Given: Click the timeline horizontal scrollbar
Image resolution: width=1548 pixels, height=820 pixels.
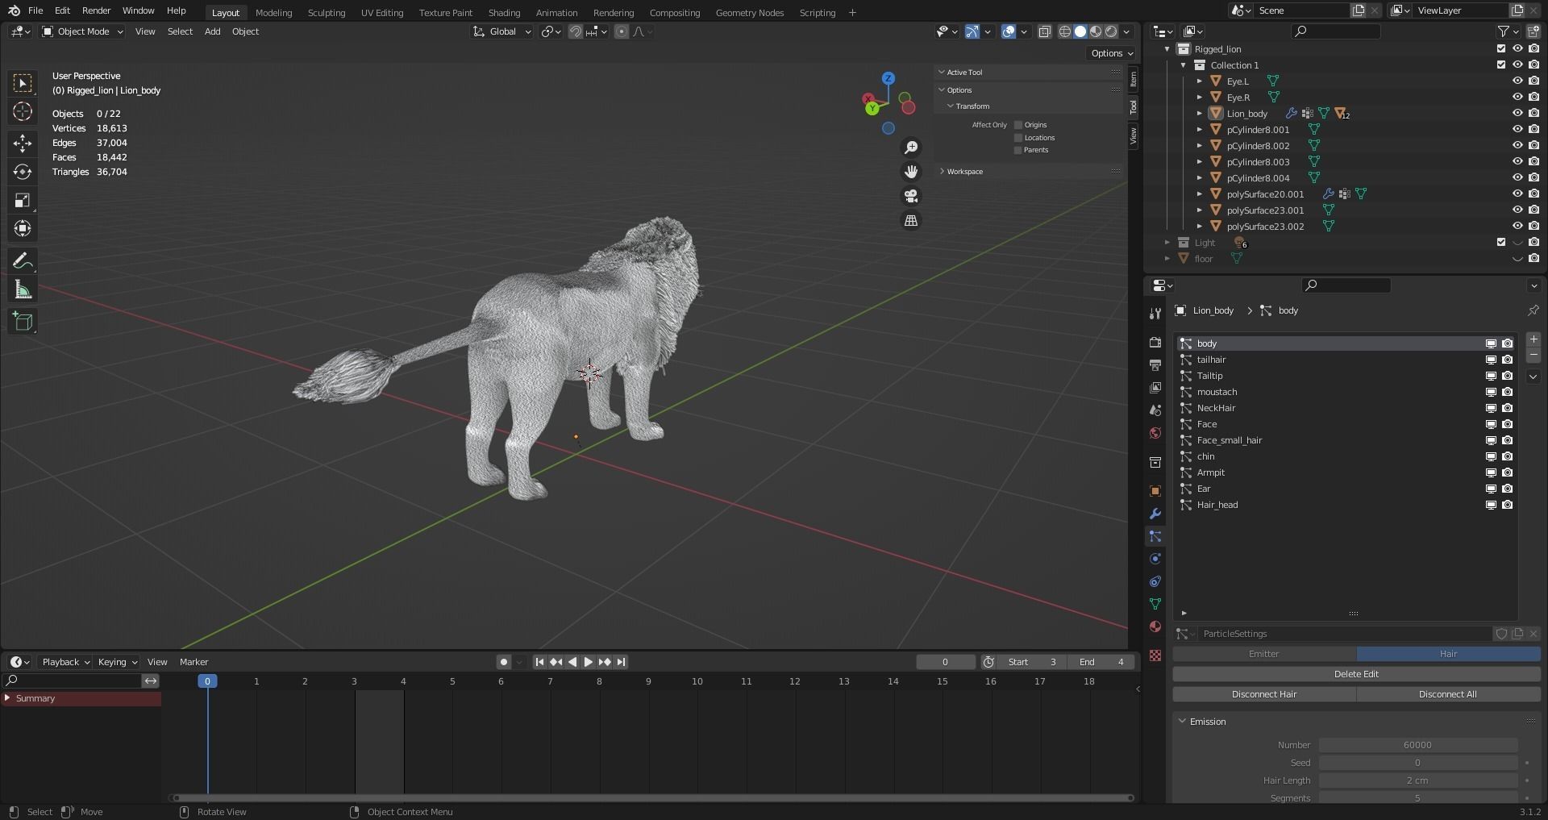Looking at the screenshot, I should pyautogui.click(x=654, y=798).
